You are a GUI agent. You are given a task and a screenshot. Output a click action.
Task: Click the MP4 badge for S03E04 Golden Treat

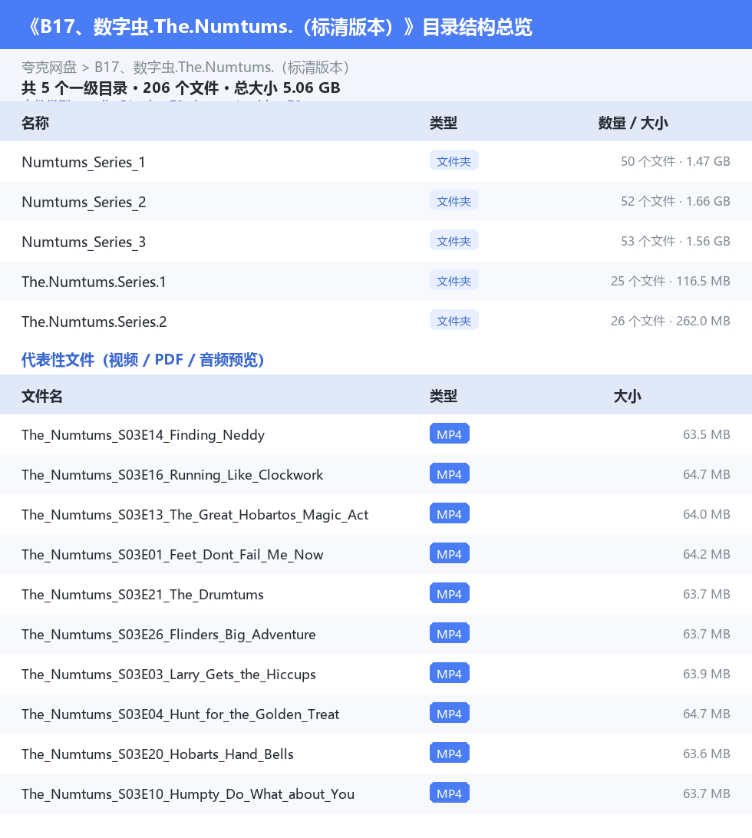pos(450,713)
